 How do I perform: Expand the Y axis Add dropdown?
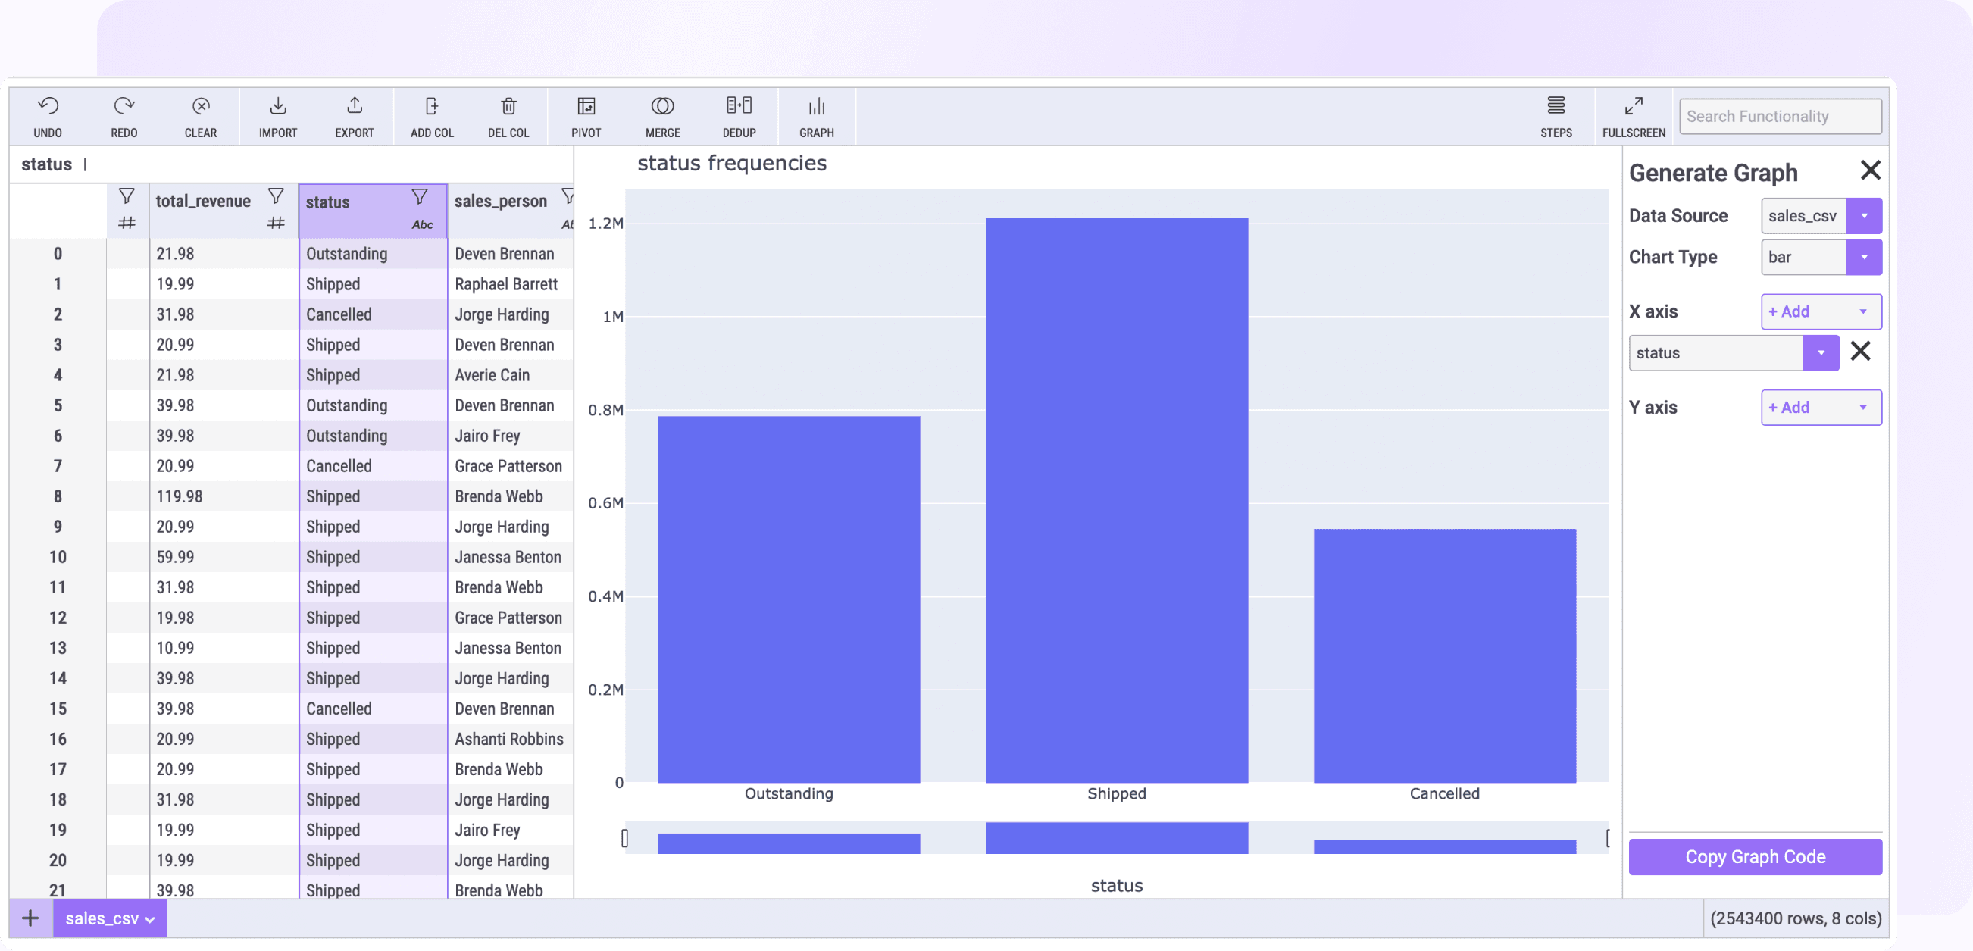pos(1864,408)
